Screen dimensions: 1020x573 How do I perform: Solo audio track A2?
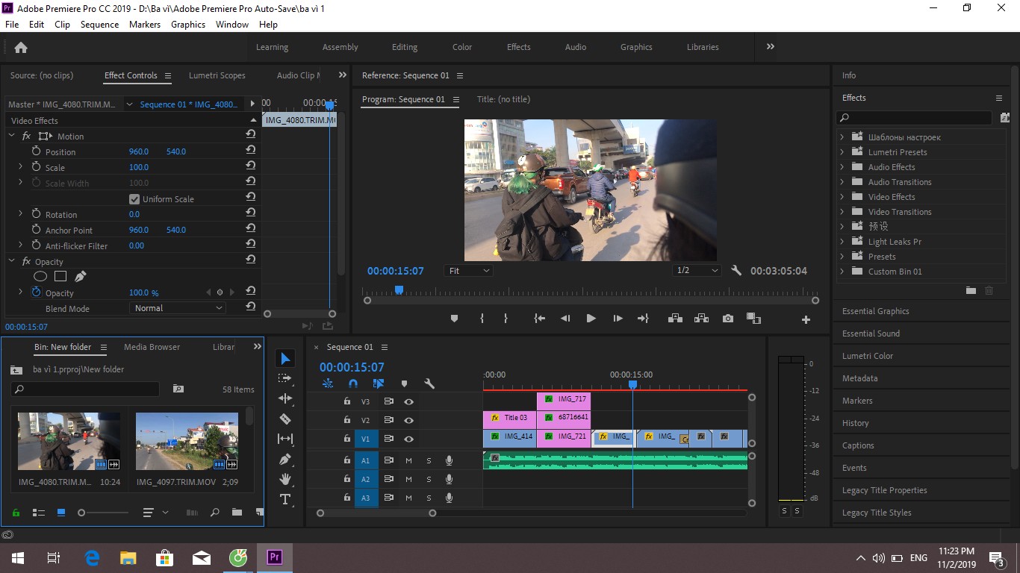(x=429, y=479)
